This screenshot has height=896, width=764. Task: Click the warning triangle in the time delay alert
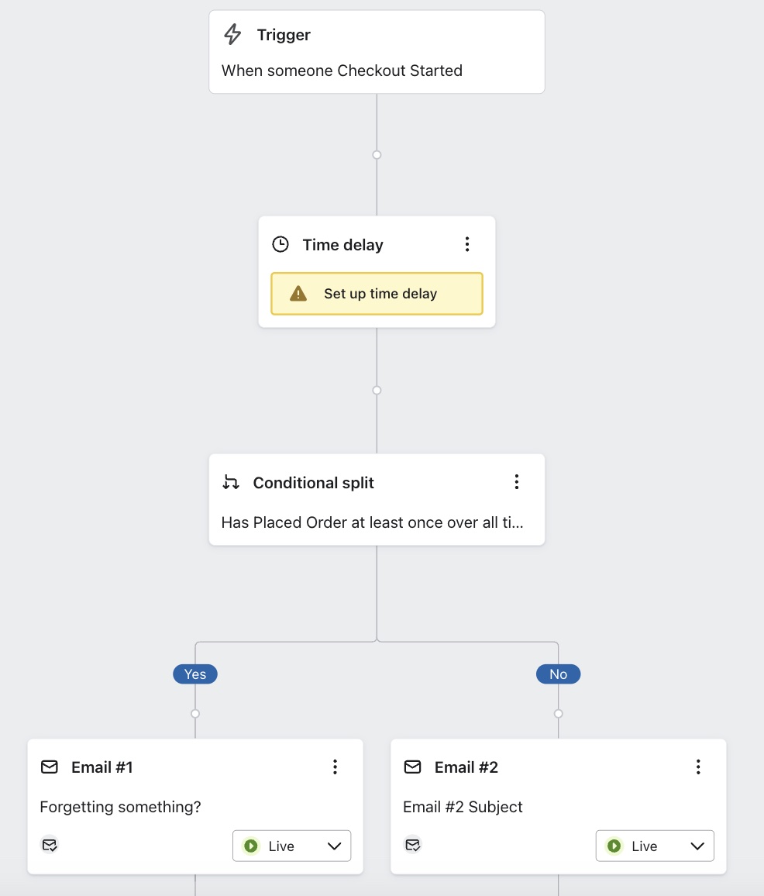pos(298,293)
